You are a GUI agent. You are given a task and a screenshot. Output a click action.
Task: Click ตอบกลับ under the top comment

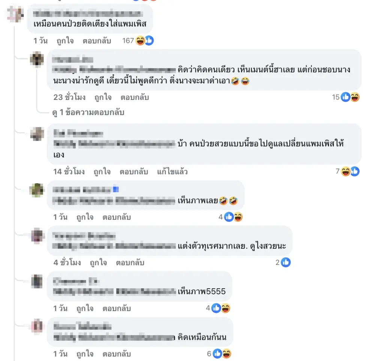point(97,41)
